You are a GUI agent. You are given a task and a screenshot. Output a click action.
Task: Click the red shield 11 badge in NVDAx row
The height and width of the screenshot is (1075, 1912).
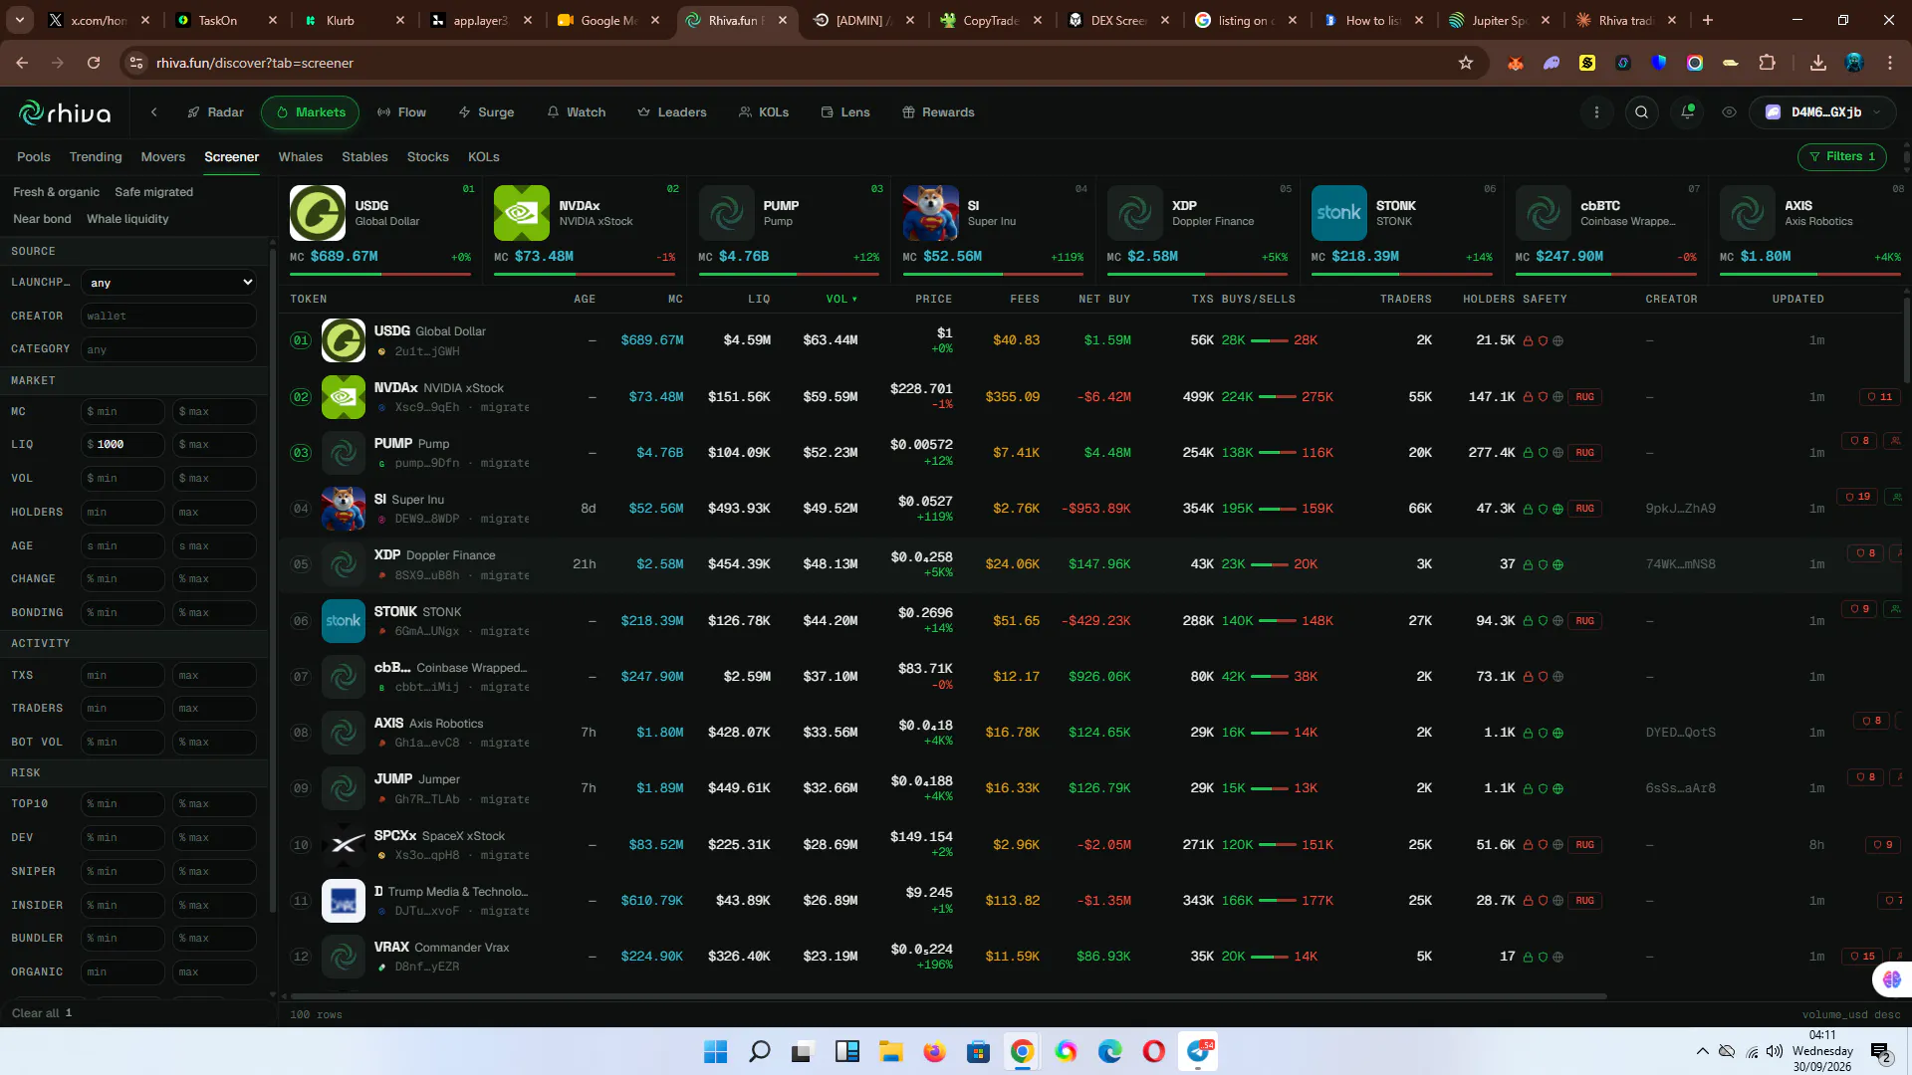pyautogui.click(x=1881, y=397)
